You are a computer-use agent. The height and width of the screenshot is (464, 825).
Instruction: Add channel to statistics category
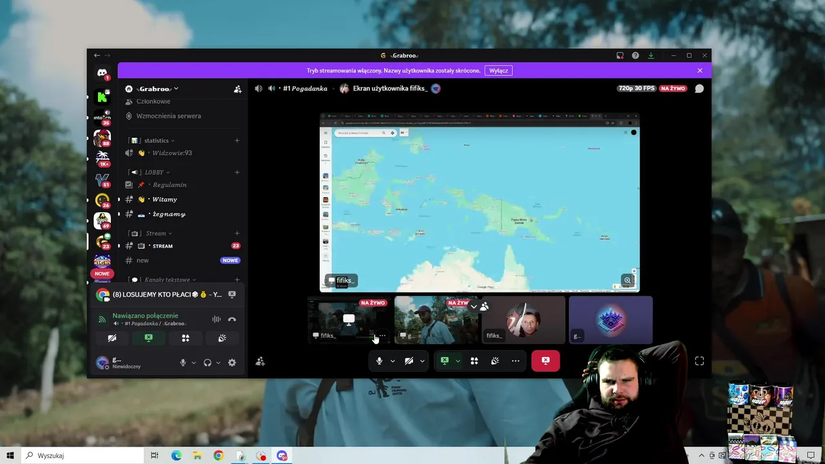click(237, 140)
